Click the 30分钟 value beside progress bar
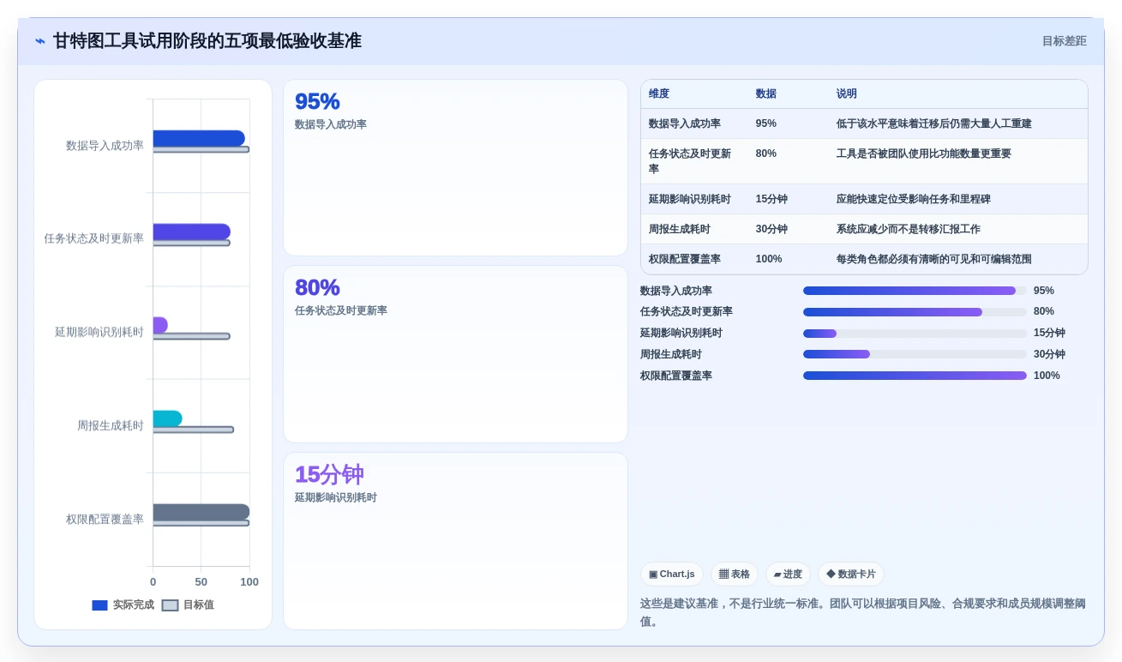The height and width of the screenshot is (662, 1122). (1049, 354)
